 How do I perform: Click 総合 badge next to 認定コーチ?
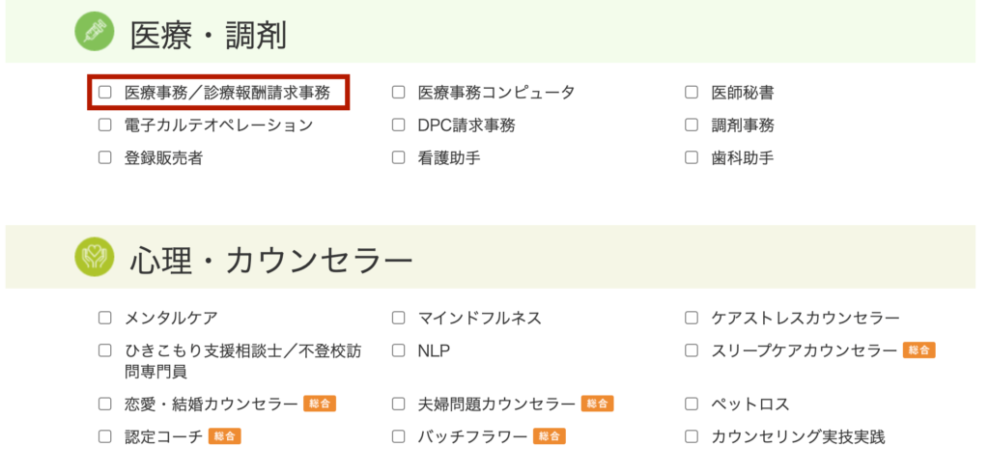tap(225, 436)
